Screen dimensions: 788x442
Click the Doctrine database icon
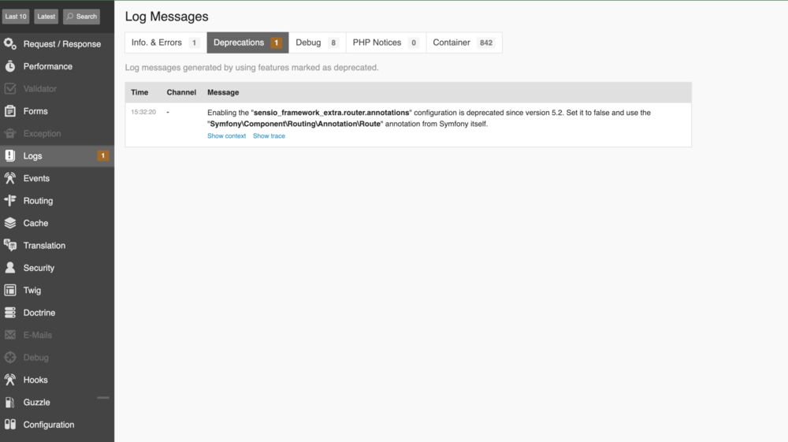pos(10,313)
